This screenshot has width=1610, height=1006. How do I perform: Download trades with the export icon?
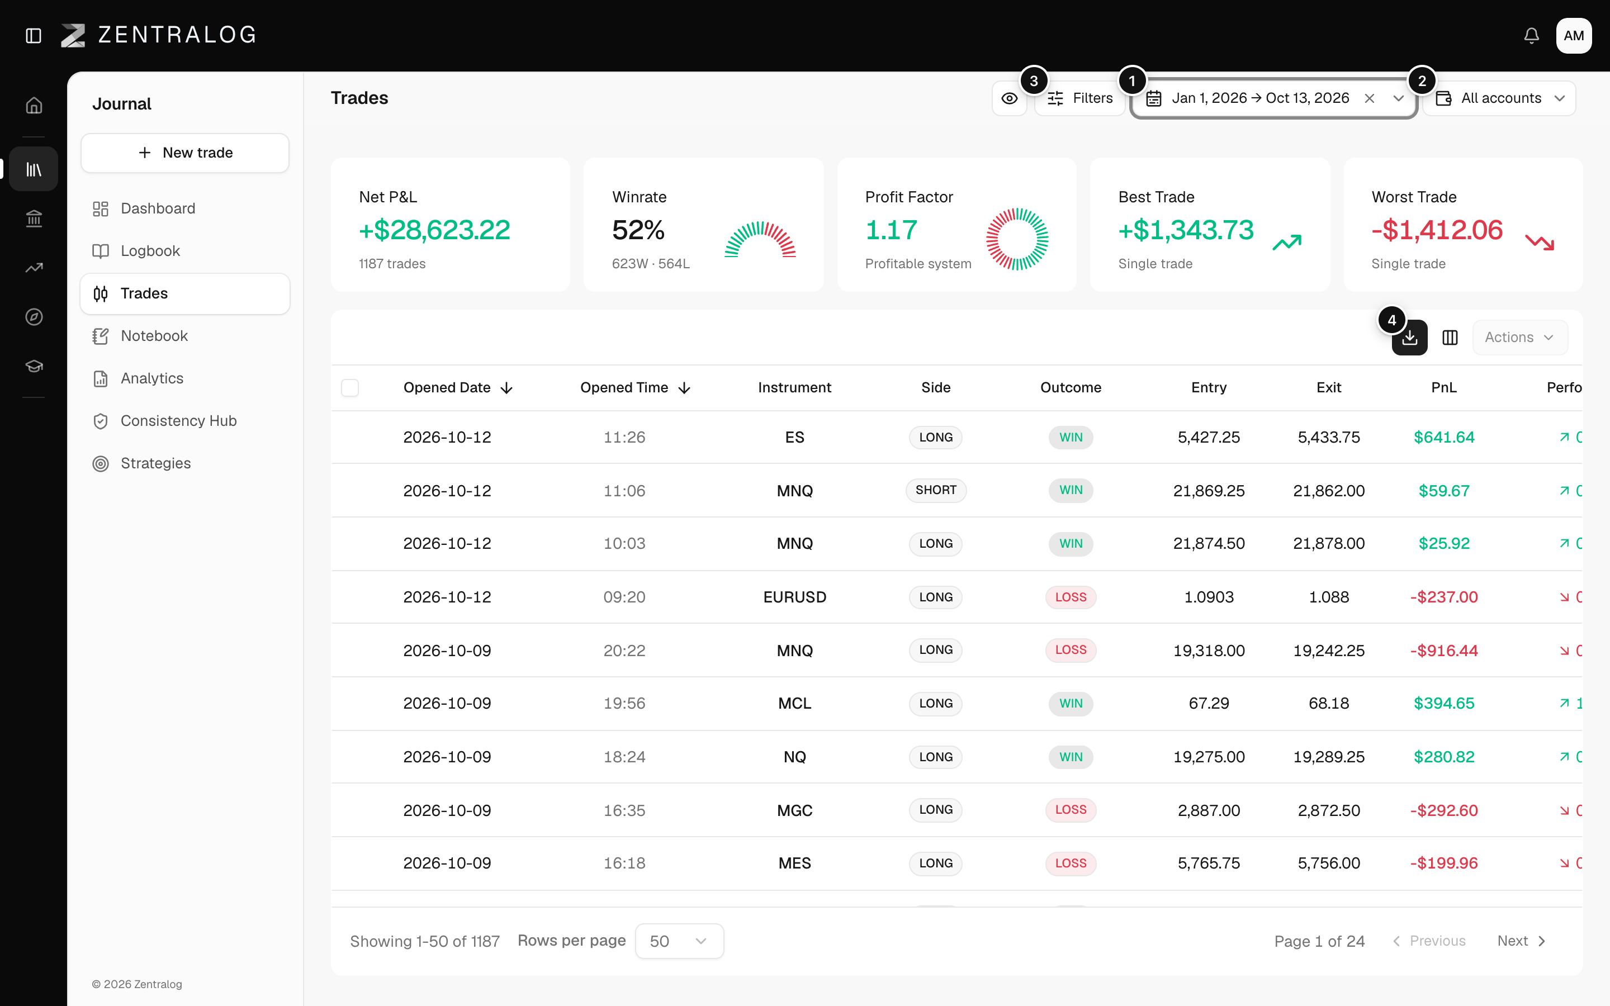1409,338
